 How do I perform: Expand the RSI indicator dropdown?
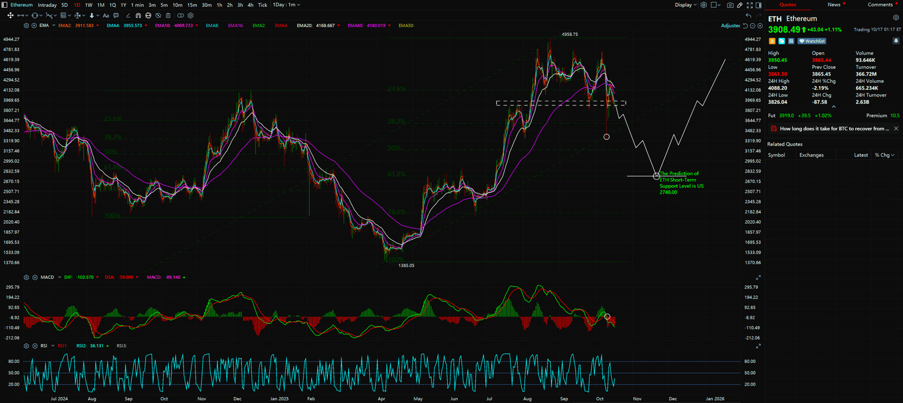pos(53,346)
